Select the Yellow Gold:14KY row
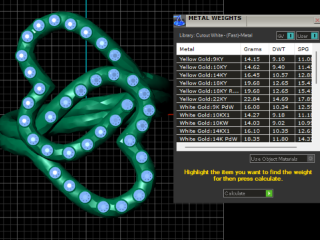The height and width of the screenshot is (240, 320). coord(244,75)
